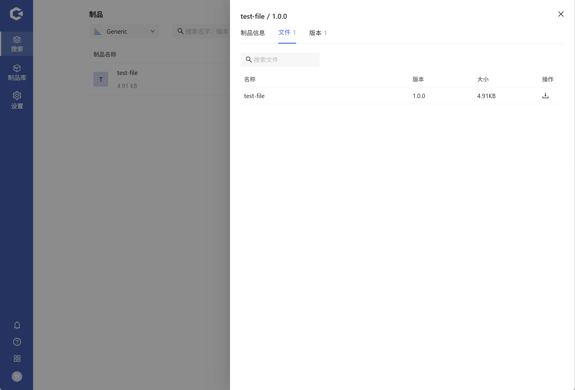Screen dimensions: 575x390
Task: Go to the 制品库 sidebar section
Action: (17, 73)
